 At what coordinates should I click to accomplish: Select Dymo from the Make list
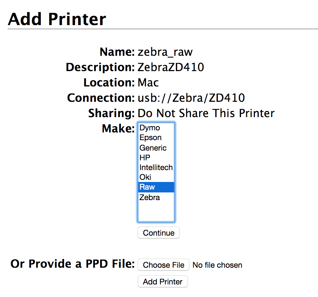pyautogui.click(x=149, y=128)
